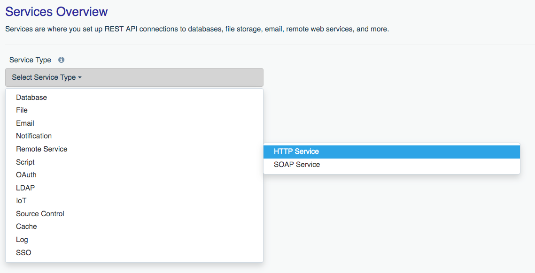Select HTTP Service in the submenu
Screen dimensions: 535x273
[296, 152]
